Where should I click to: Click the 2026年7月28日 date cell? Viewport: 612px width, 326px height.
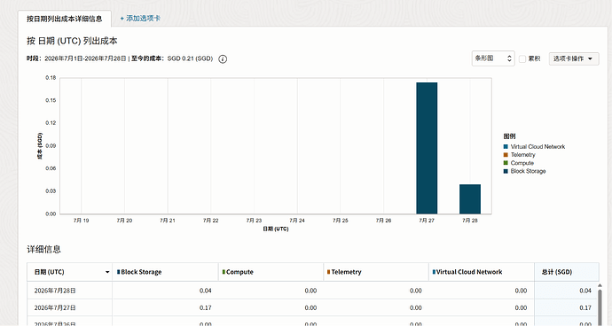pos(69,291)
